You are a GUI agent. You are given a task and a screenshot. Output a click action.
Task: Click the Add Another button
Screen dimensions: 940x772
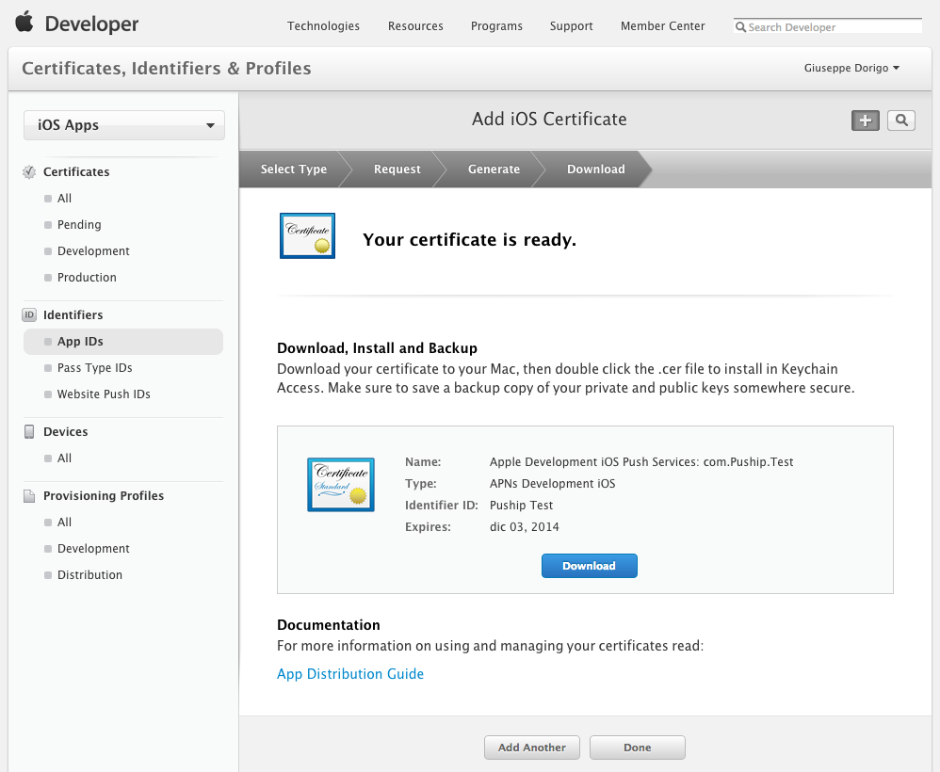click(x=532, y=748)
